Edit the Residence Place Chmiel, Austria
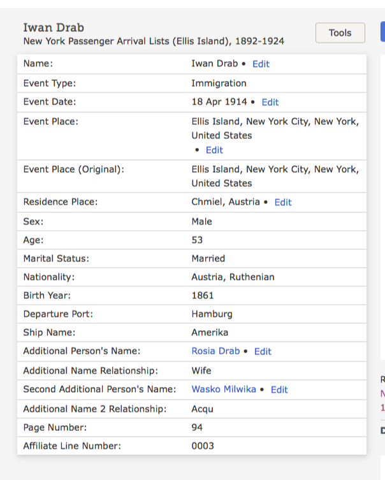The image size is (385, 480). 282,202
